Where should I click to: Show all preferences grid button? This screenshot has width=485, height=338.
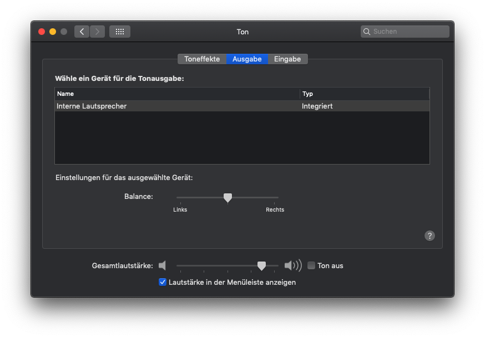click(x=120, y=32)
